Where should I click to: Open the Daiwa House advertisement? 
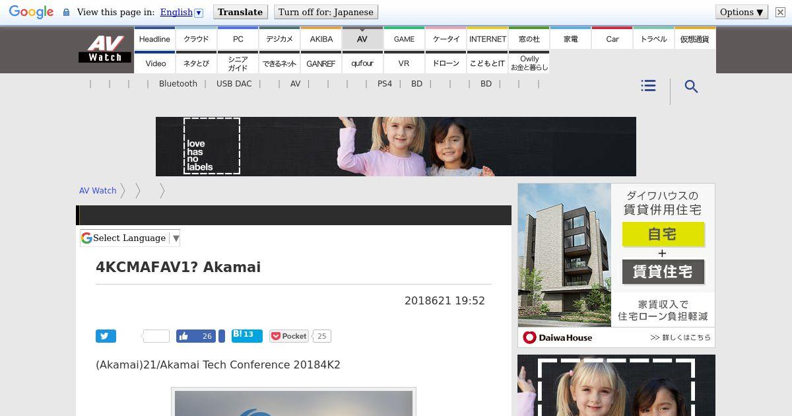[616, 265]
